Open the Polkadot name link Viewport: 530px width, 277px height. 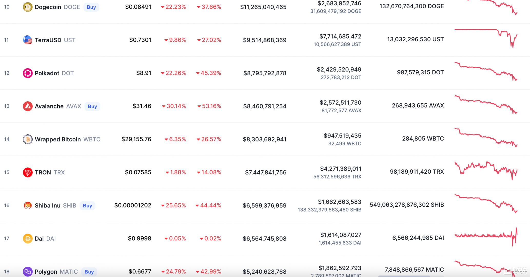47,73
